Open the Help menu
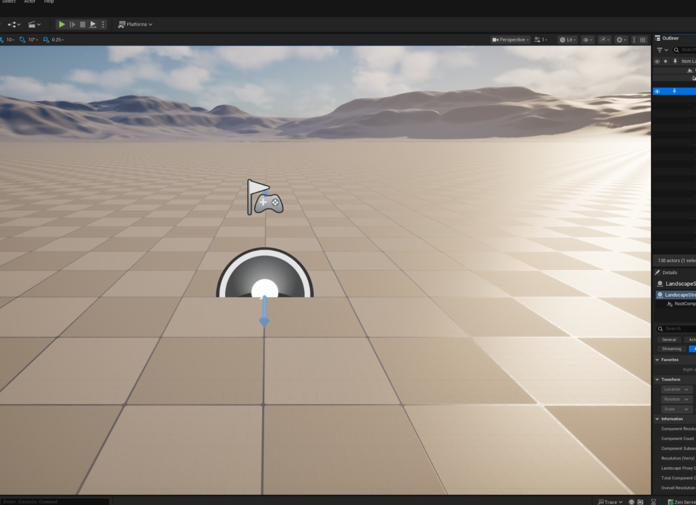This screenshot has width=696, height=505. click(49, 1)
